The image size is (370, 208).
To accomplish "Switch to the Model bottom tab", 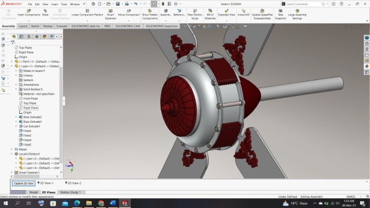I will [x=34, y=192].
